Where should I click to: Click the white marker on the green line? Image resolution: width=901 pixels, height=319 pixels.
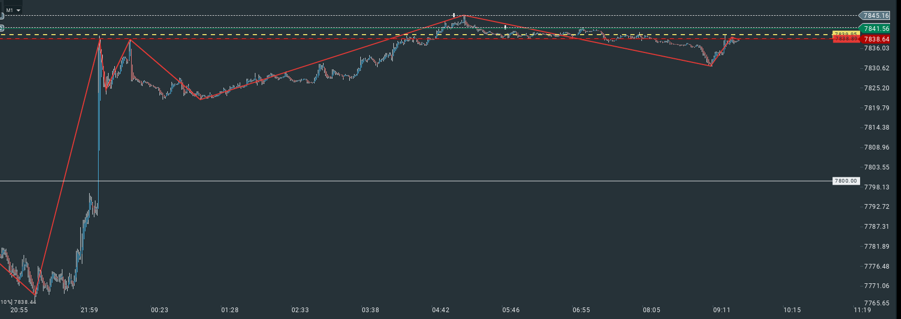tap(505, 27)
